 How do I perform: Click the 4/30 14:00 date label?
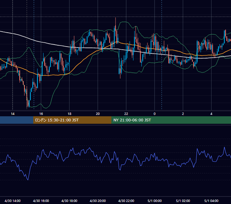[13, 201]
